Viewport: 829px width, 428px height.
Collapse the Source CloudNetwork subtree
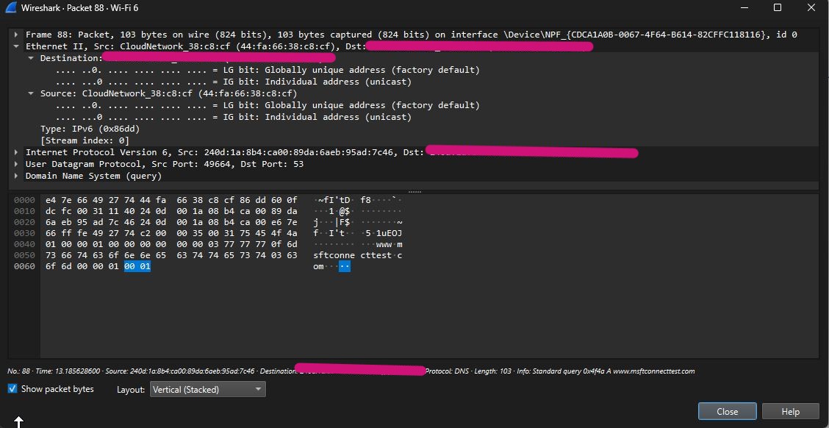pos(32,93)
